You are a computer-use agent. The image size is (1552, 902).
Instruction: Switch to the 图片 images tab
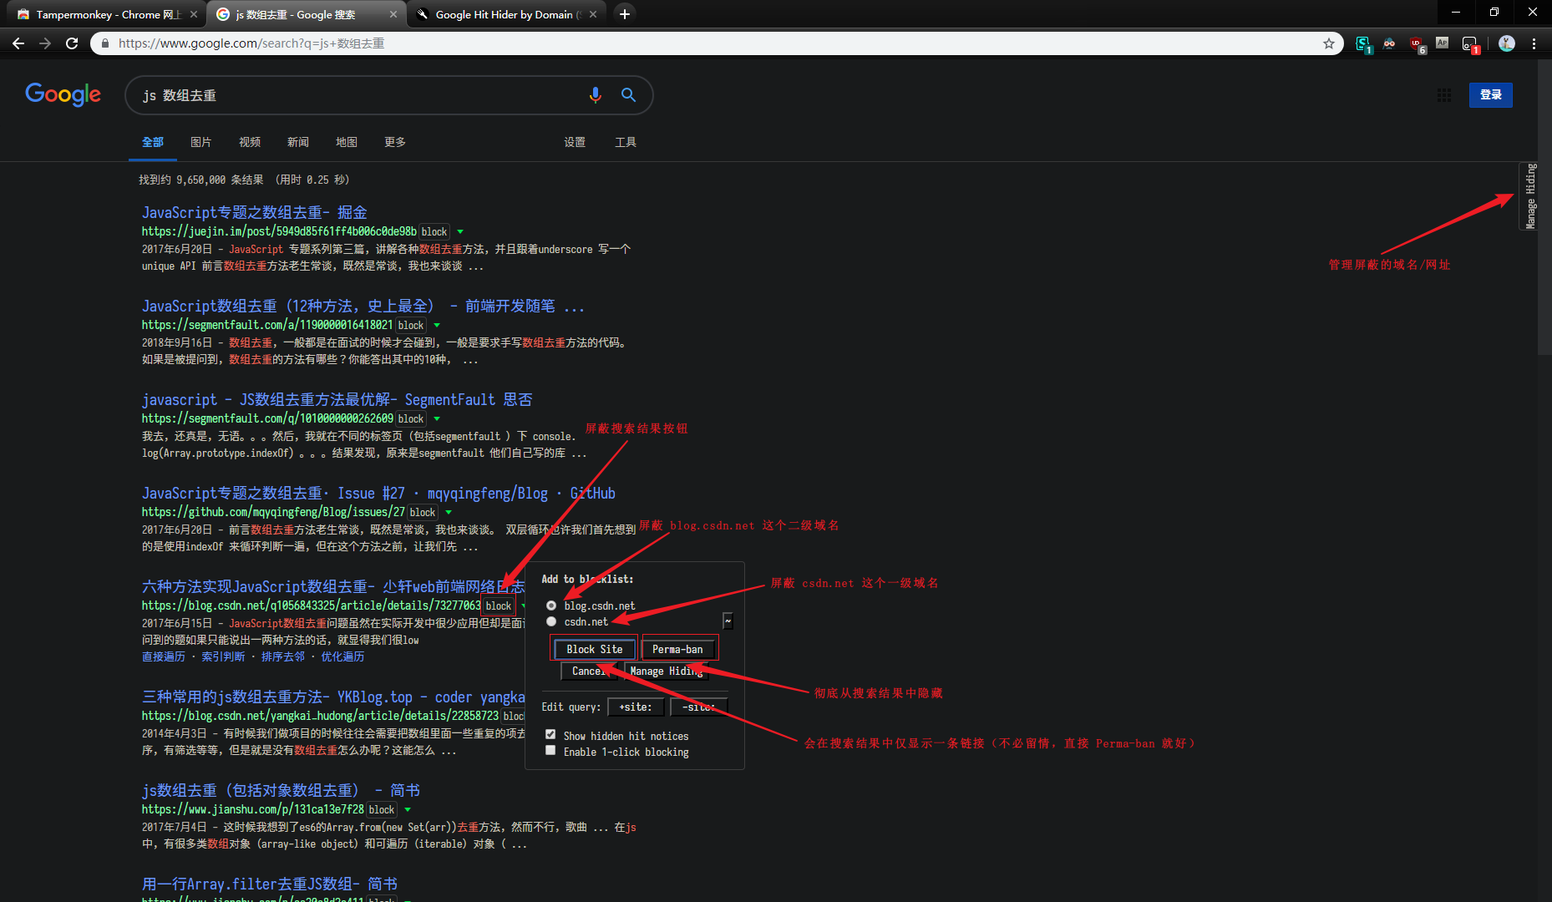click(201, 142)
